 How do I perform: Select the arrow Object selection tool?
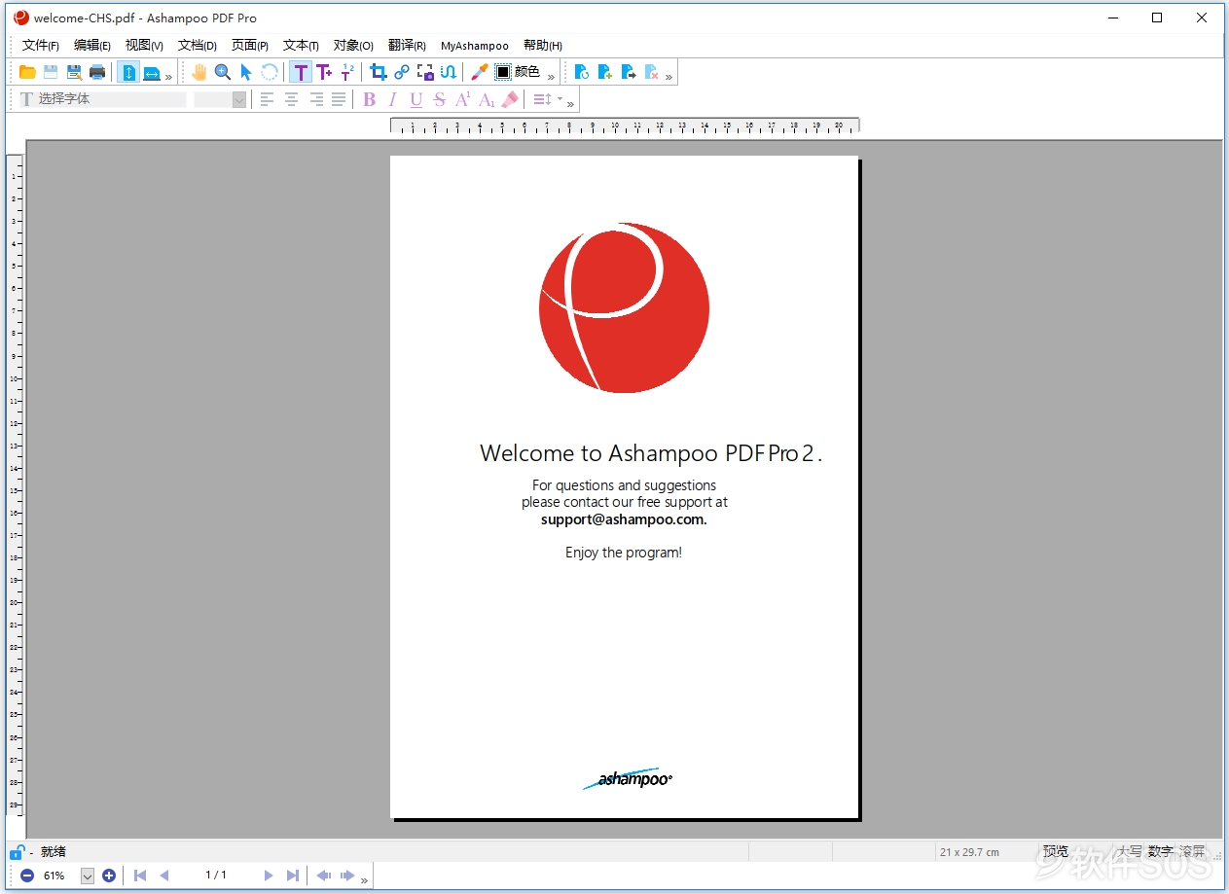246,72
